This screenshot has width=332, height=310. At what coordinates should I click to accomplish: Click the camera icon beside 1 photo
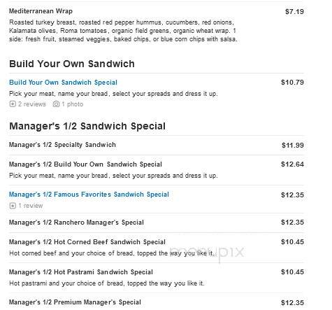(x=56, y=104)
